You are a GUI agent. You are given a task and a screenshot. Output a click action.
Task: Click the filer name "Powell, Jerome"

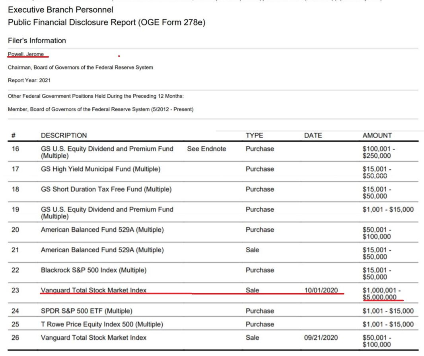(x=26, y=54)
